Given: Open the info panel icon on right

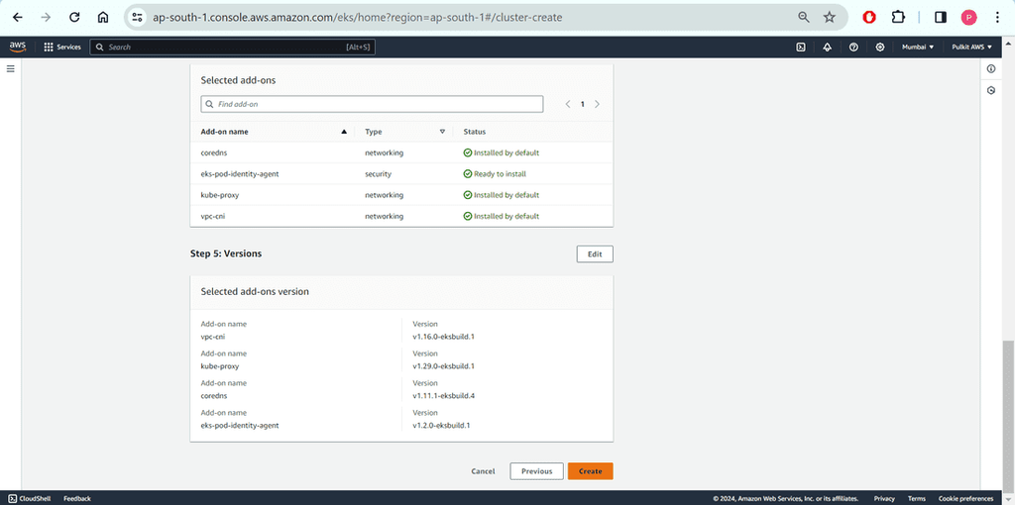Looking at the screenshot, I should click(991, 68).
